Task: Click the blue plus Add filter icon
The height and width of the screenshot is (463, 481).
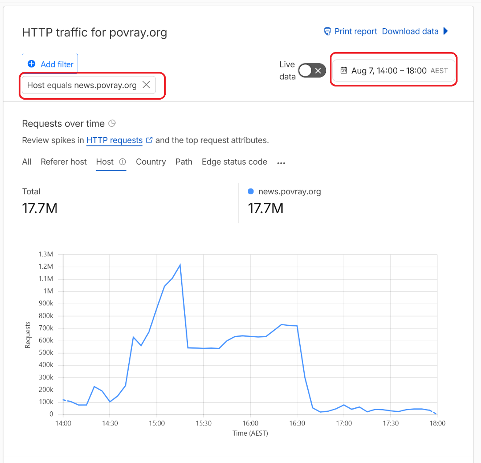Action: pos(31,64)
